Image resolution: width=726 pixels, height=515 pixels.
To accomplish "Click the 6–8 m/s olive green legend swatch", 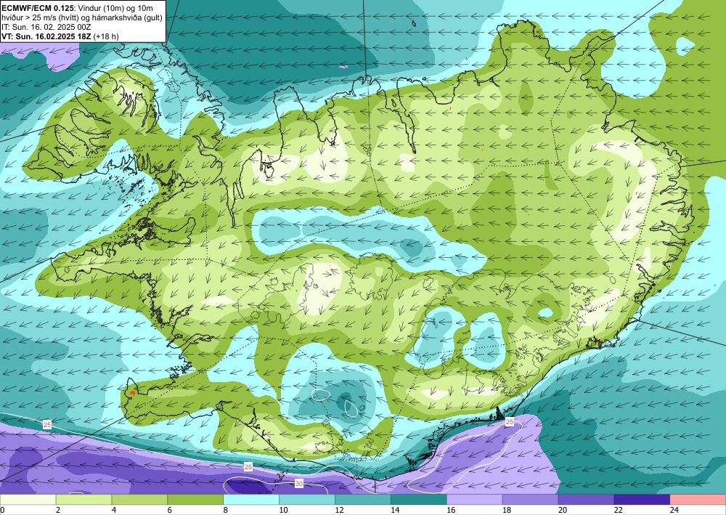I will [x=195, y=500].
